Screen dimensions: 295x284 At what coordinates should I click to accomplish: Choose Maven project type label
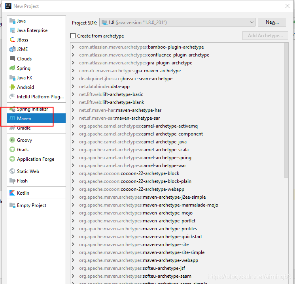point(24,118)
